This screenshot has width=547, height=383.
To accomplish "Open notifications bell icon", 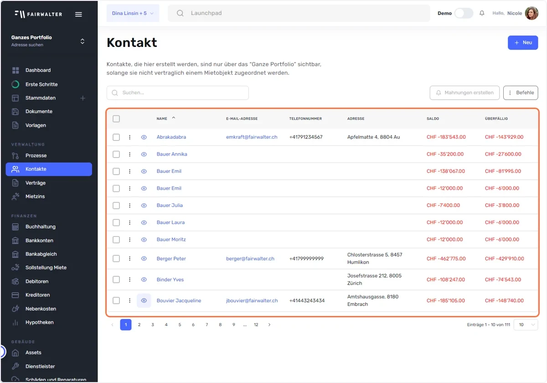I will point(482,13).
